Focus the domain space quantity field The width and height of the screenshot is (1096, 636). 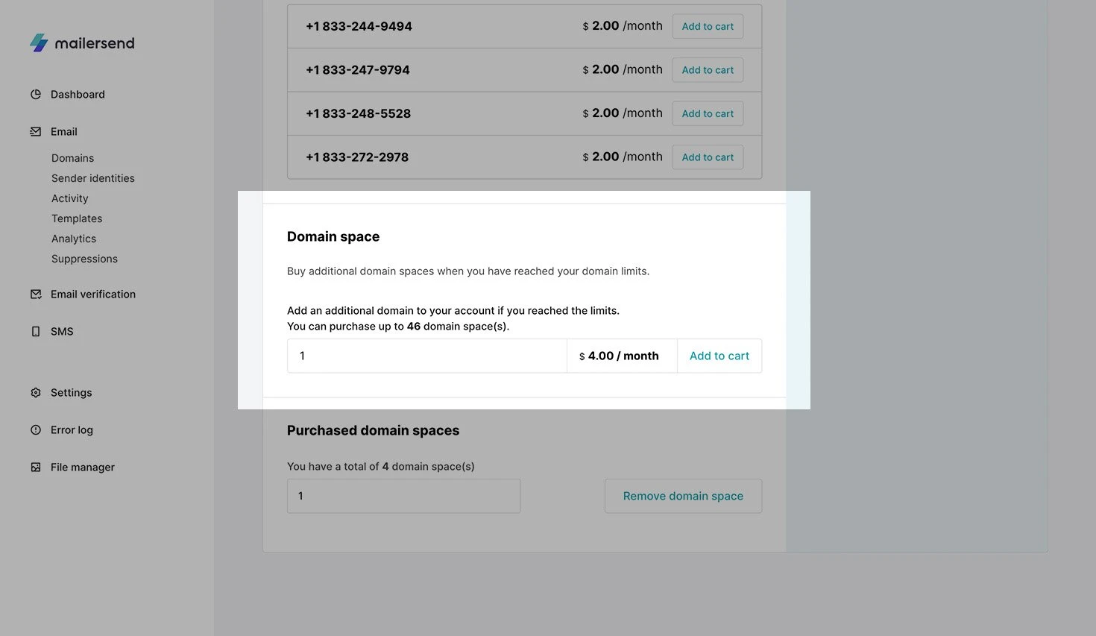pos(426,356)
